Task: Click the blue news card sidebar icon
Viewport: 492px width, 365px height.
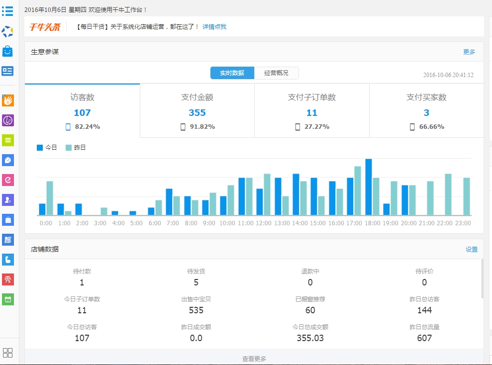Action: [x=7, y=71]
